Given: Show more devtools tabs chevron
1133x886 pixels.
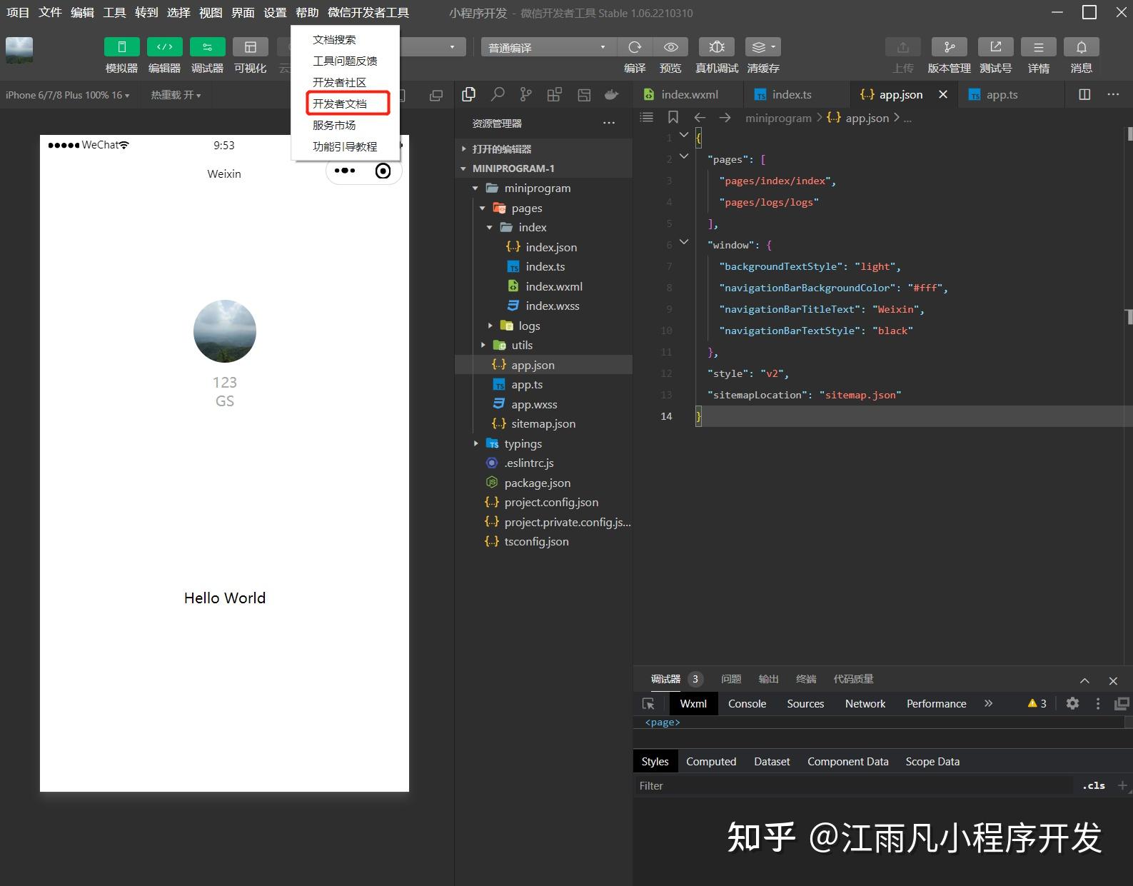Looking at the screenshot, I should (988, 703).
